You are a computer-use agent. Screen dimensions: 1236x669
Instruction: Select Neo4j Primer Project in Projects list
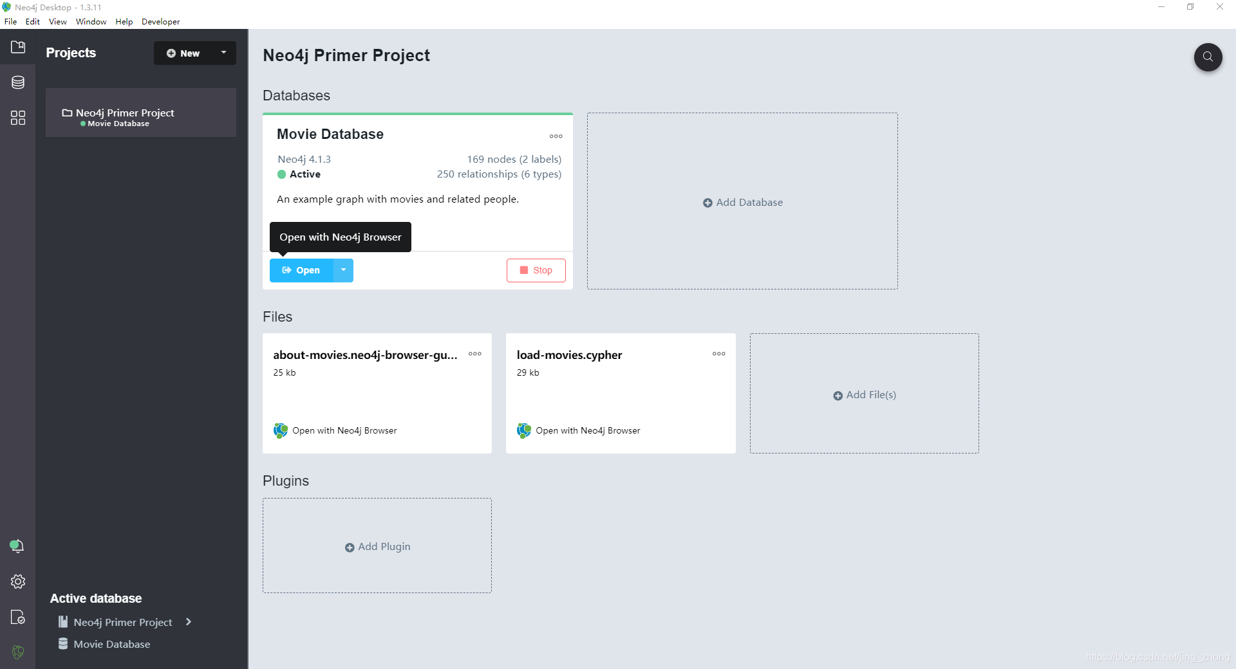point(141,113)
